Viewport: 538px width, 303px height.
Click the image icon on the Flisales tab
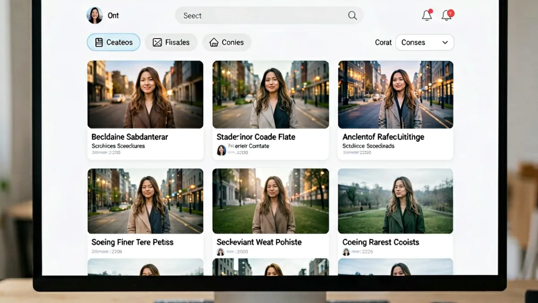[157, 43]
